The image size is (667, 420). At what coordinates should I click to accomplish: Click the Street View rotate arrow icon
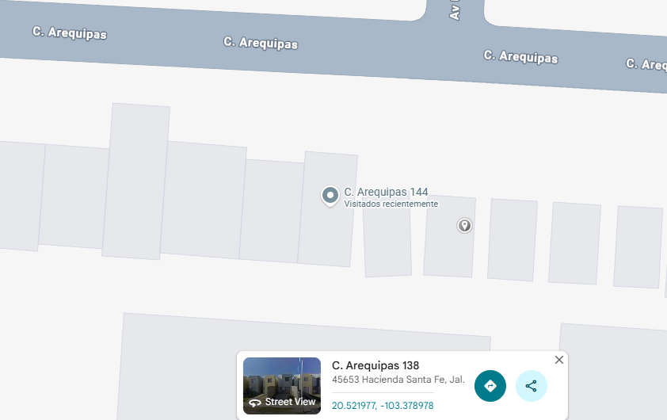pos(255,403)
